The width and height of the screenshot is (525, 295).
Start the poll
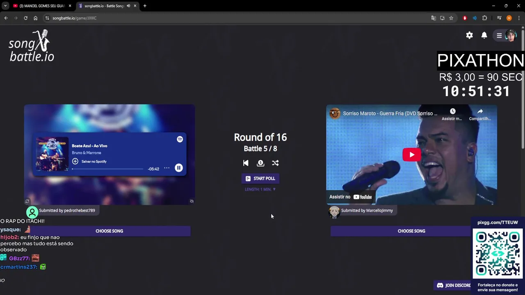tap(260, 179)
